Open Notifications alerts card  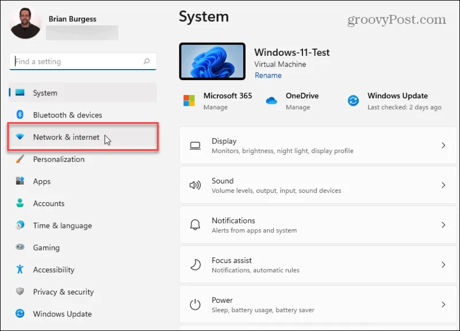318,225
